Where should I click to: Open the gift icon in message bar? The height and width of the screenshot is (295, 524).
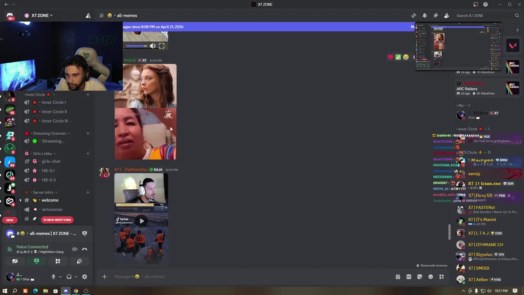click(398, 277)
